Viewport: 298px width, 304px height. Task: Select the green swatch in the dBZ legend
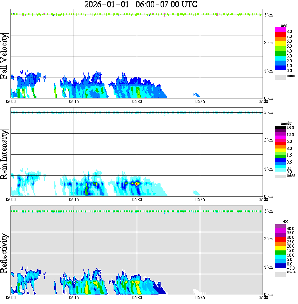(x=280, y=253)
